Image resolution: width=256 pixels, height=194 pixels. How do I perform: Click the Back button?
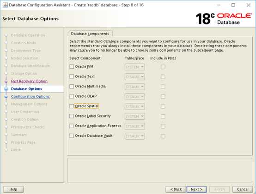(176, 189)
